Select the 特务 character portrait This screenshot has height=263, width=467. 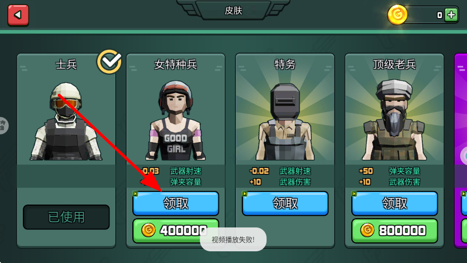click(285, 122)
